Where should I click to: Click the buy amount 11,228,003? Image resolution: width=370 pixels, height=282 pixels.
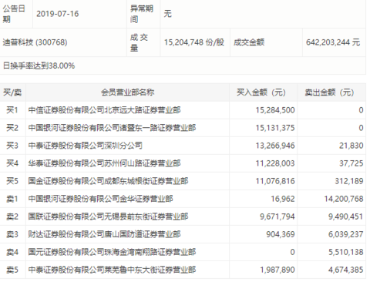[275, 163]
